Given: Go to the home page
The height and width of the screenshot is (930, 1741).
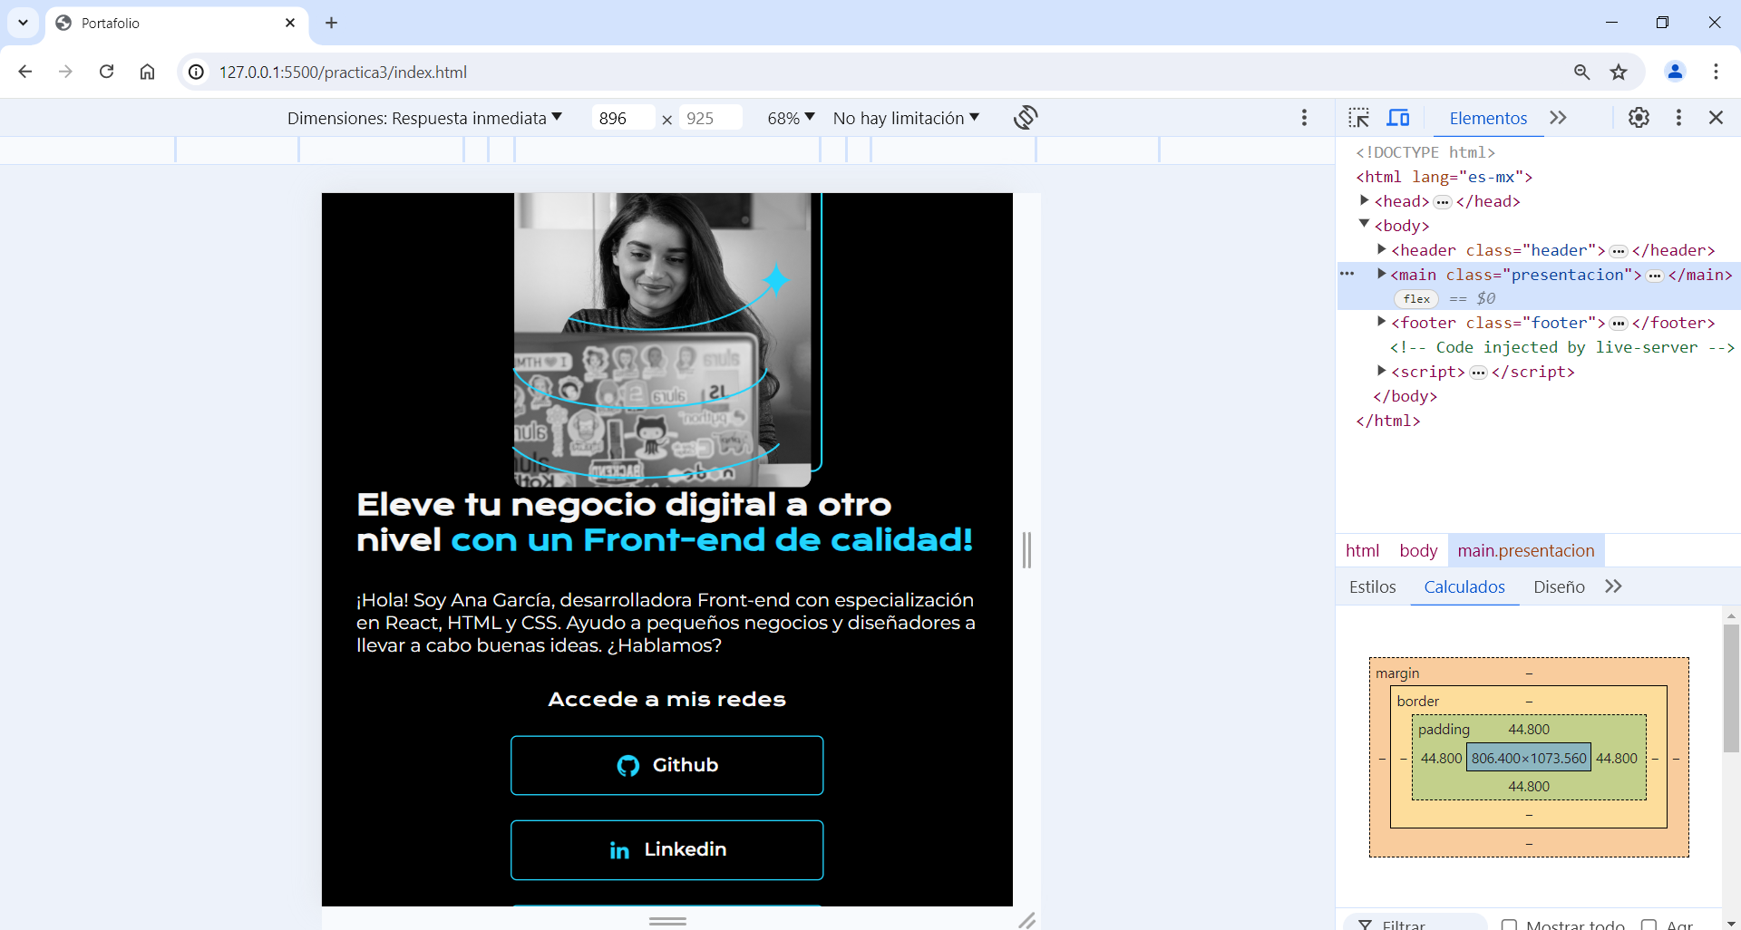Looking at the screenshot, I should coord(147,72).
